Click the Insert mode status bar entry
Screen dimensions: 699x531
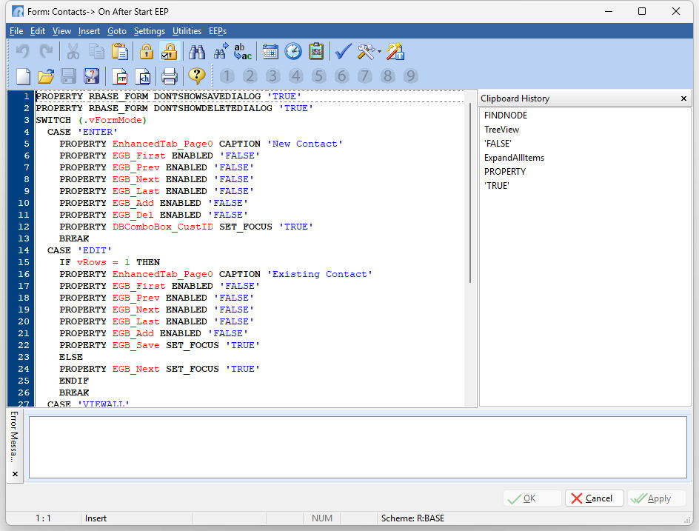[96, 518]
